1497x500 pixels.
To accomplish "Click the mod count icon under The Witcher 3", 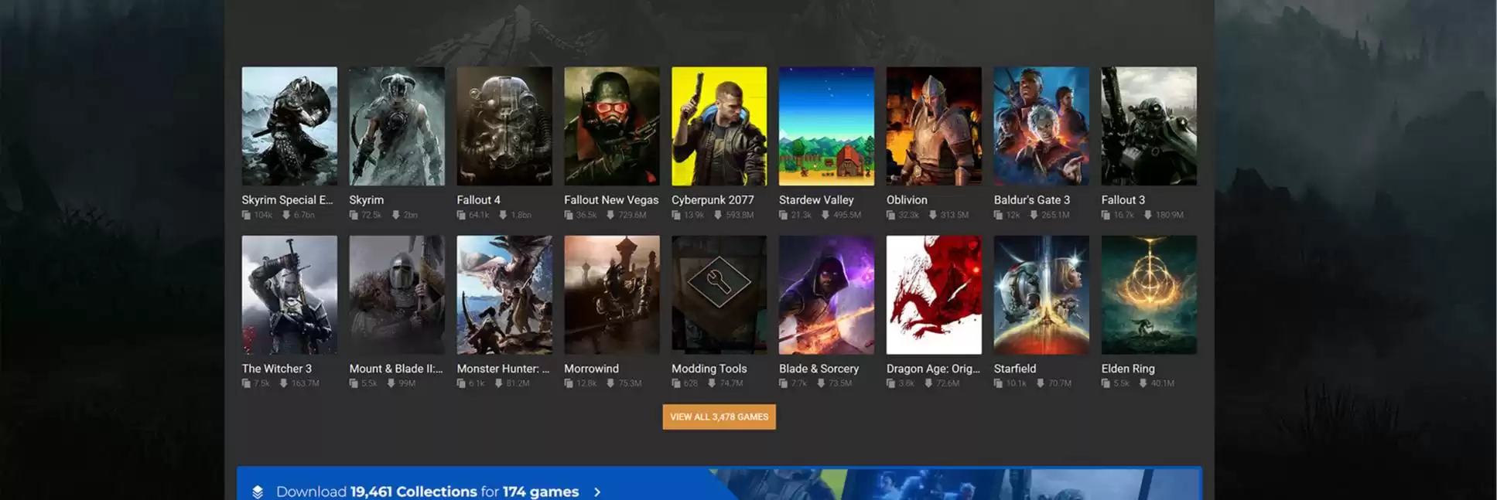I will click(246, 383).
